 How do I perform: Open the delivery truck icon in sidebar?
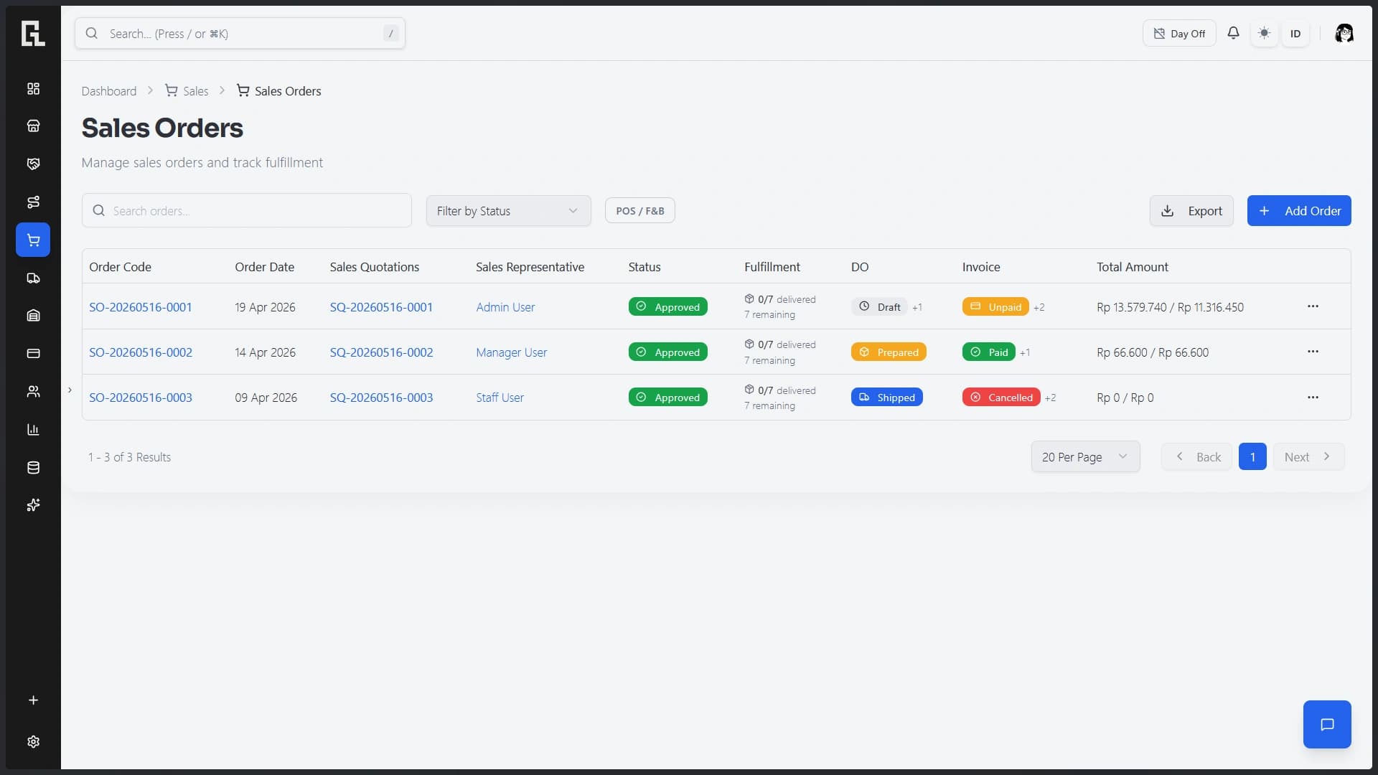click(33, 278)
